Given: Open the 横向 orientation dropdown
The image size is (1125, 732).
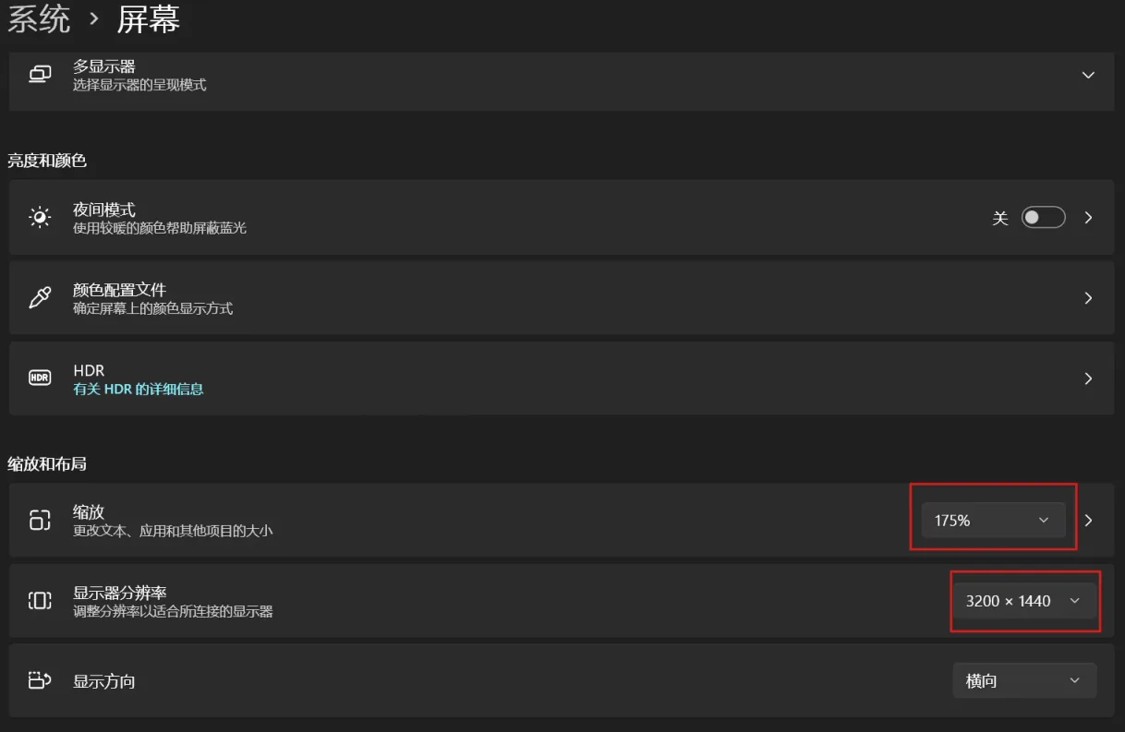Looking at the screenshot, I should point(1024,681).
